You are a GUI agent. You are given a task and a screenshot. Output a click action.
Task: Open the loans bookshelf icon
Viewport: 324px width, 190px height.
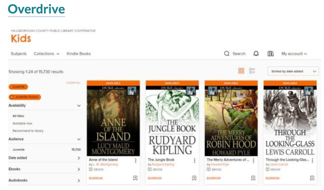click(271, 54)
